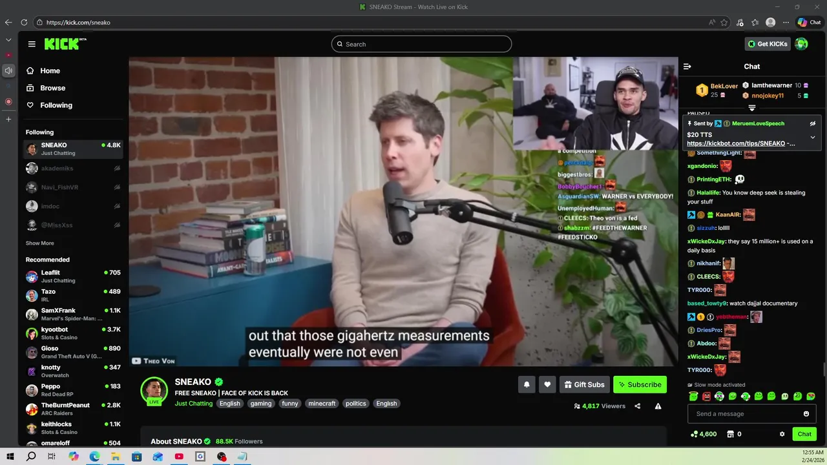The image size is (827, 465).
Task: Expand the pinned $20 TTS message chevron
Action: click(813, 137)
